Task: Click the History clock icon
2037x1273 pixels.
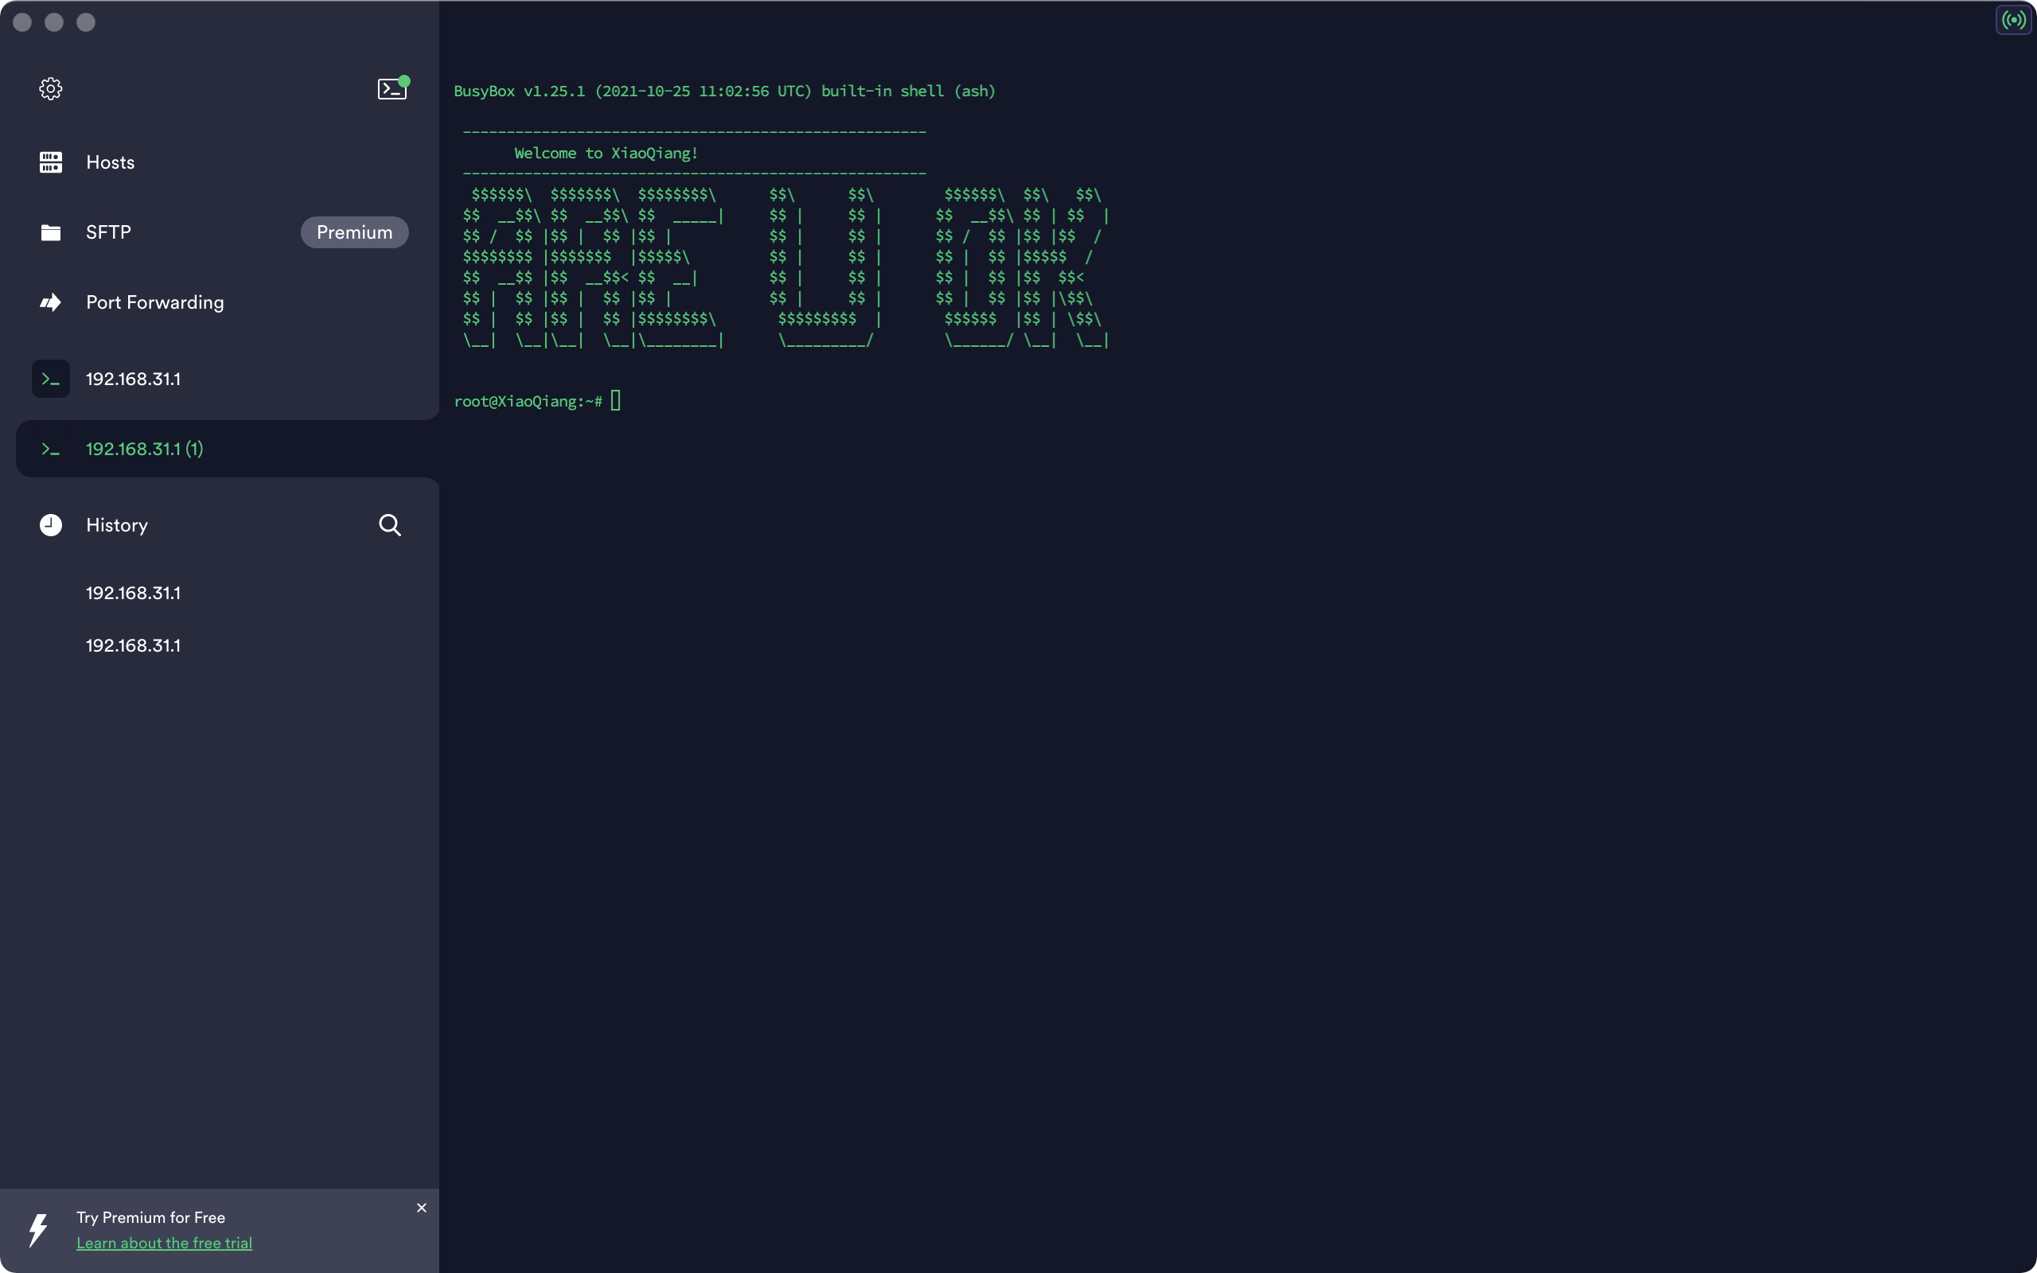Action: tap(50, 524)
